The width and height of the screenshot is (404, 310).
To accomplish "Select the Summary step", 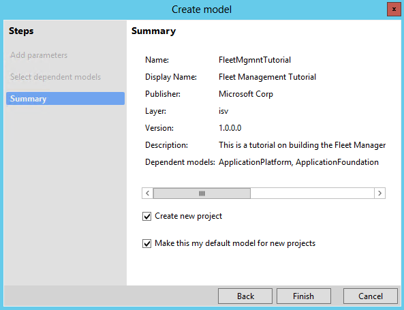I will (x=65, y=98).
